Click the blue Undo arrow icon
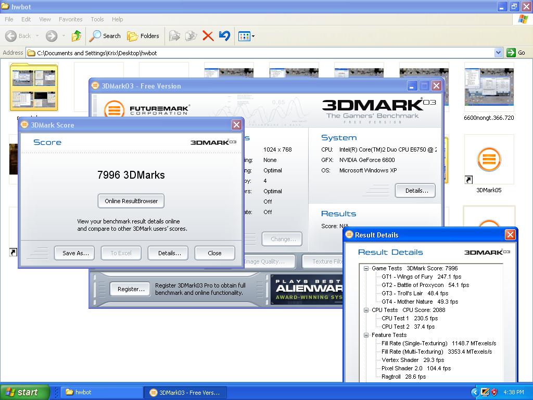Screen dimensions: 533x400 tap(224, 36)
